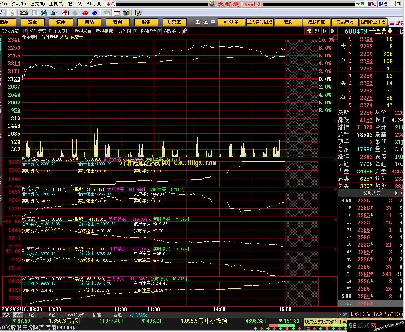The width and height of the screenshot is (405, 332).
Task: Click the alarm bell alert icon
Action: tap(54, 13)
